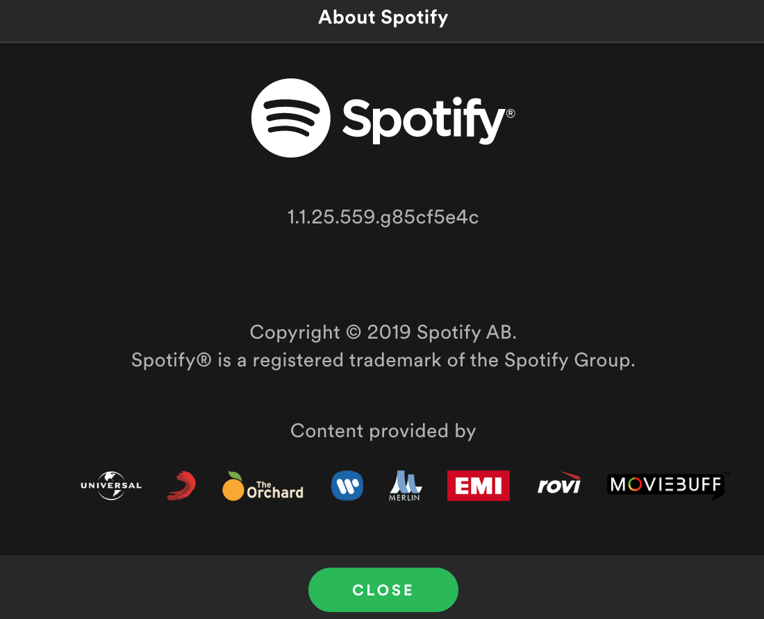The height and width of the screenshot is (619, 764).
Task: Click the 'About Spotify' dialog title
Action: pyautogui.click(x=383, y=17)
